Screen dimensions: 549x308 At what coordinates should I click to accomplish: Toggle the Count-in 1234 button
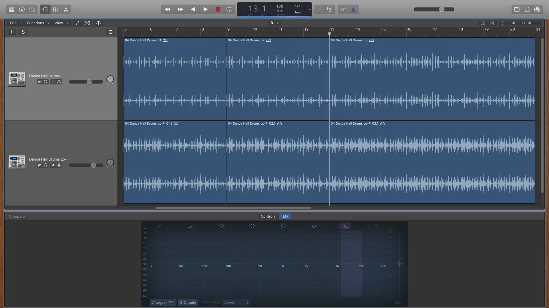click(x=343, y=9)
